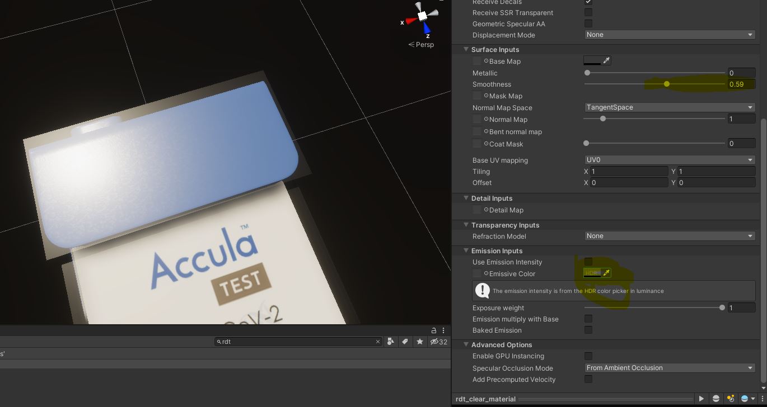This screenshot has width=767, height=407.
Task: Check Emission multiply with Base
Action: pos(588,319)
